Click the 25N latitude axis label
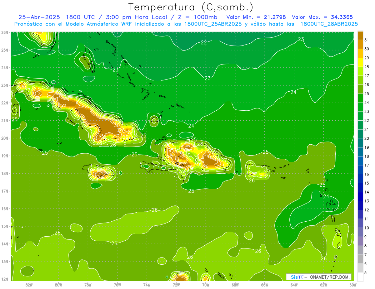 point(5,50)
